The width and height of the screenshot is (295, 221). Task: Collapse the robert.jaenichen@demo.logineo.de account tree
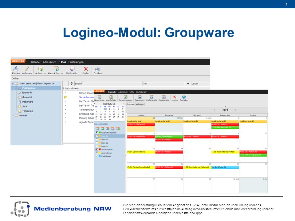point(13,83)
